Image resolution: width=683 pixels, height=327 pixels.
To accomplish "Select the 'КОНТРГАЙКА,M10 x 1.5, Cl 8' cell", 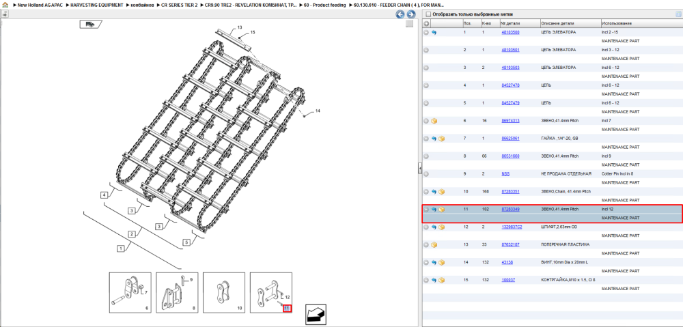I will point(568,281).
